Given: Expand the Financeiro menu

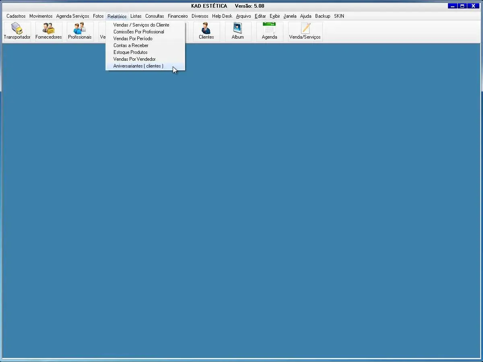Looking at the screenshot, I should [178, 16].
